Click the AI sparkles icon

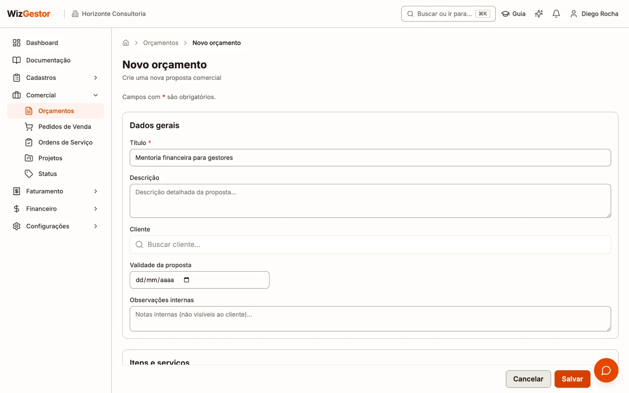click(x=539, y=14)
